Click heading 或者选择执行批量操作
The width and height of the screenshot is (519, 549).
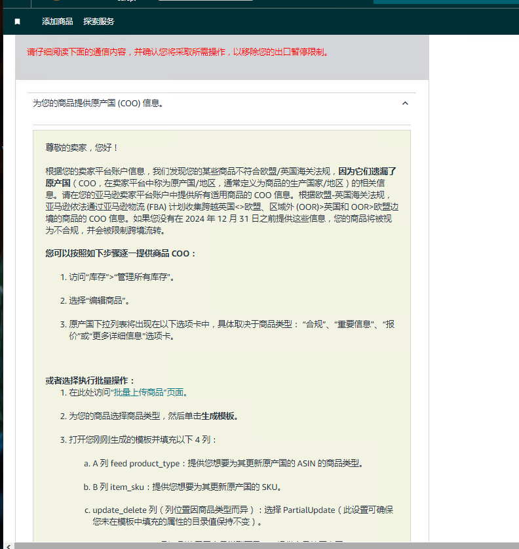[90, 380]
